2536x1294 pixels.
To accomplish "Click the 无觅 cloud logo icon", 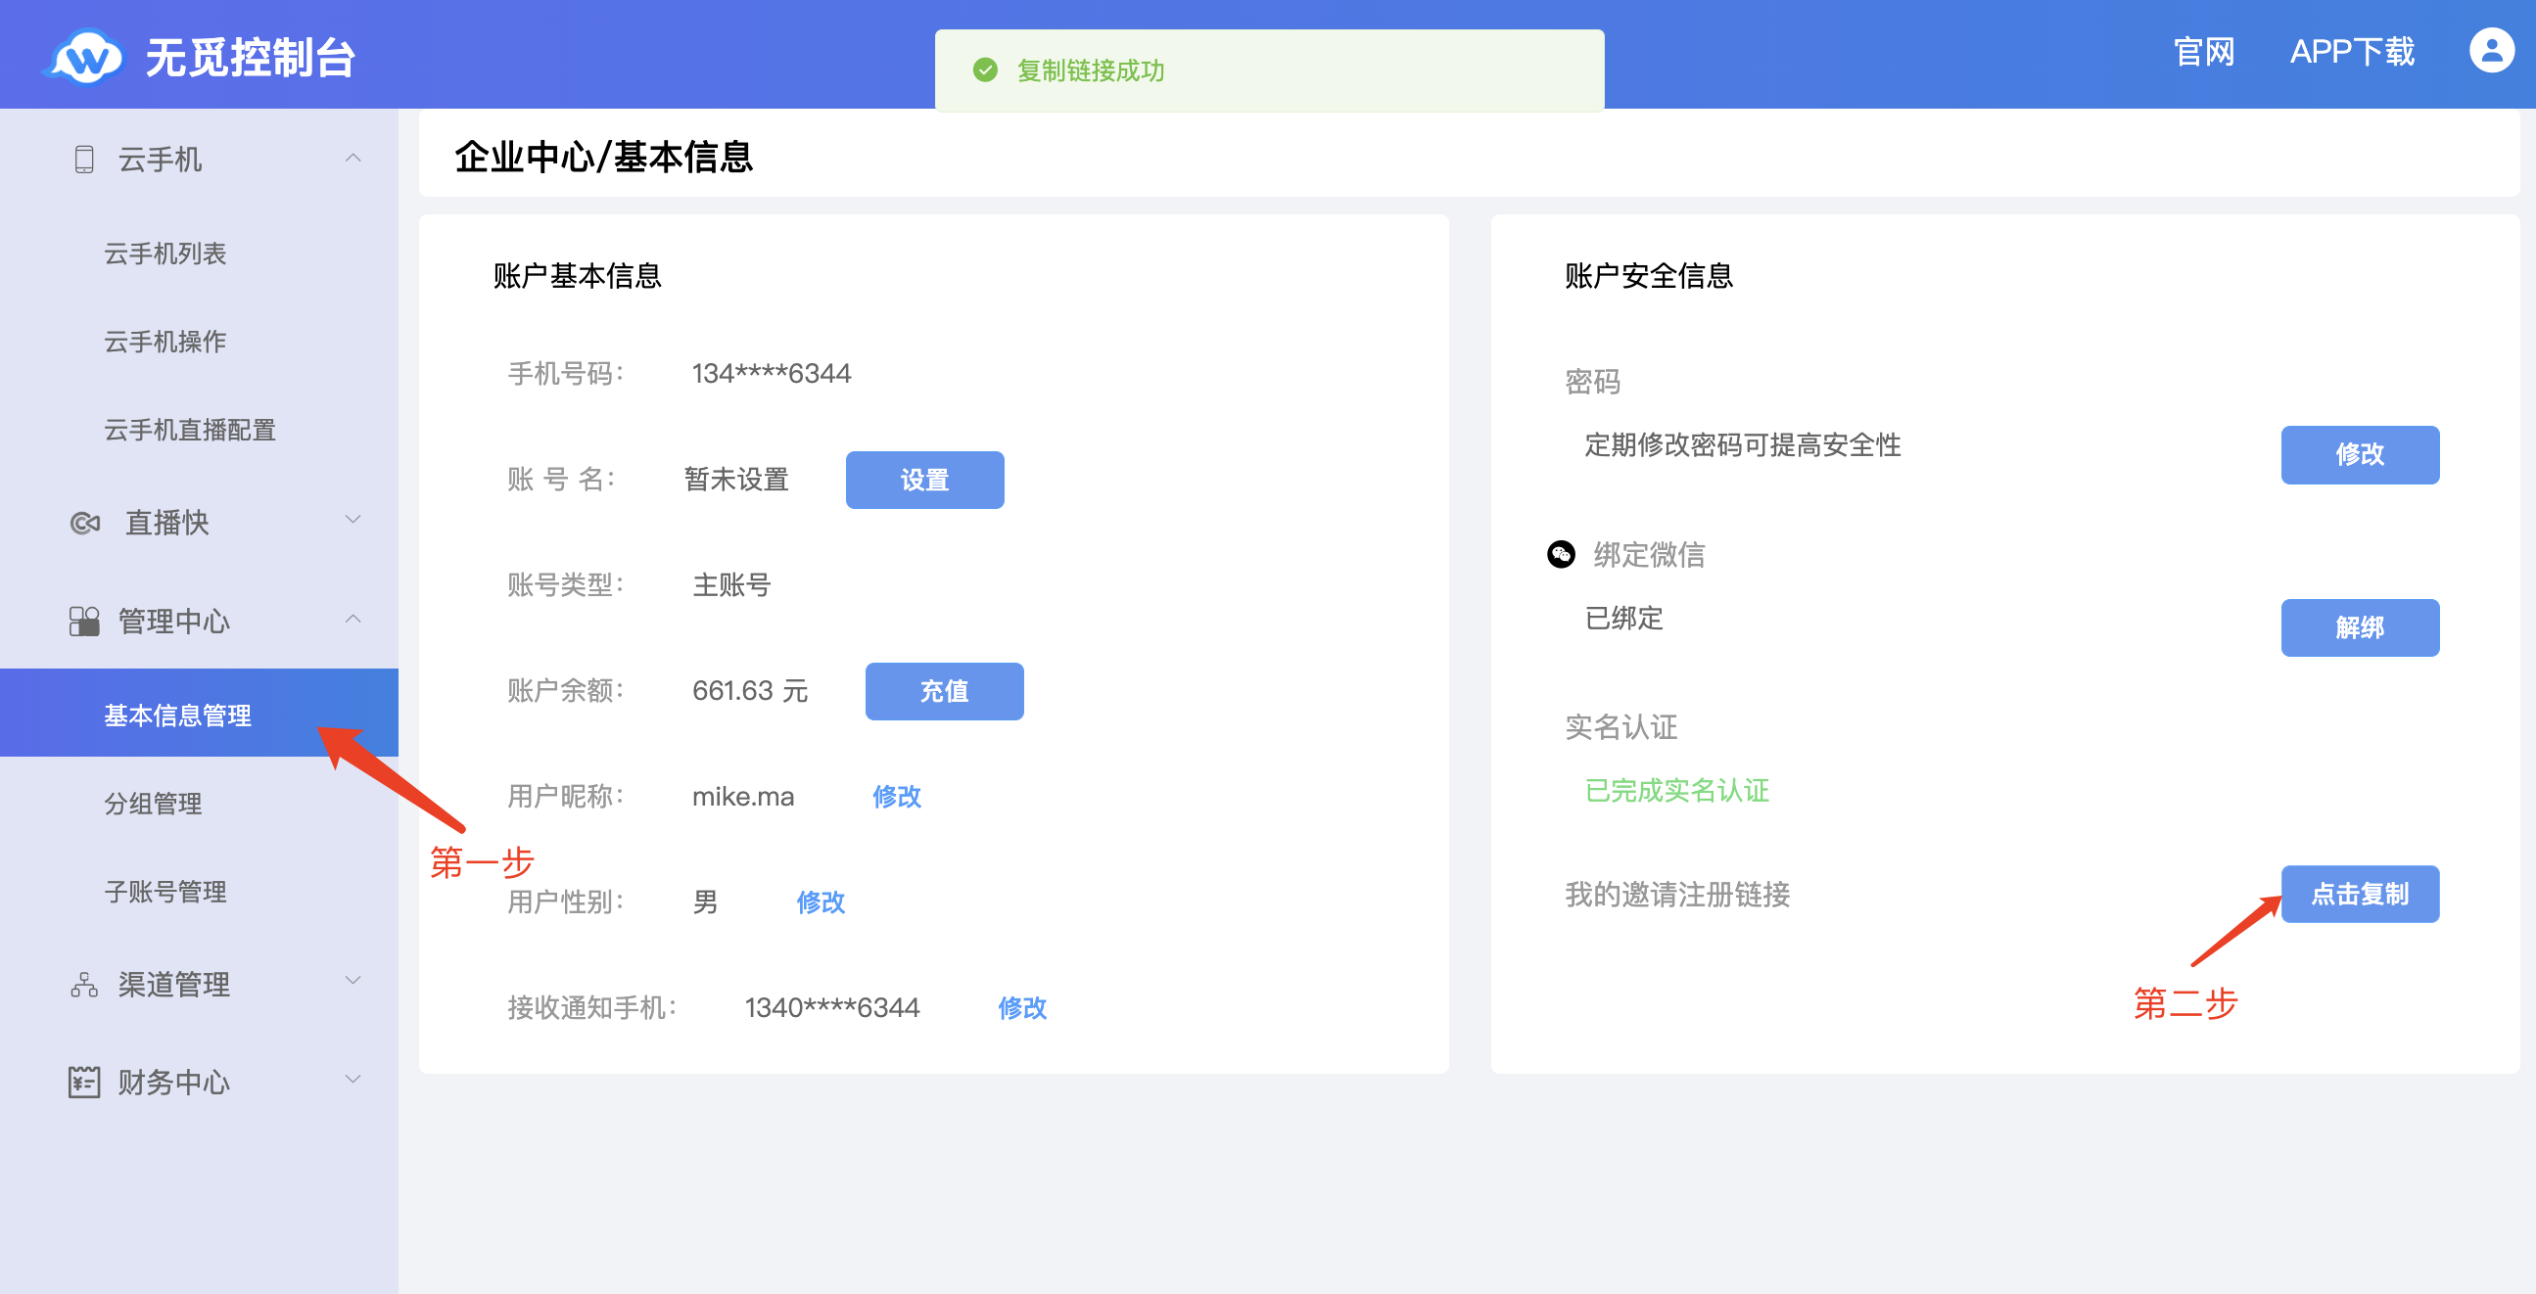I will tap(85, 56).
